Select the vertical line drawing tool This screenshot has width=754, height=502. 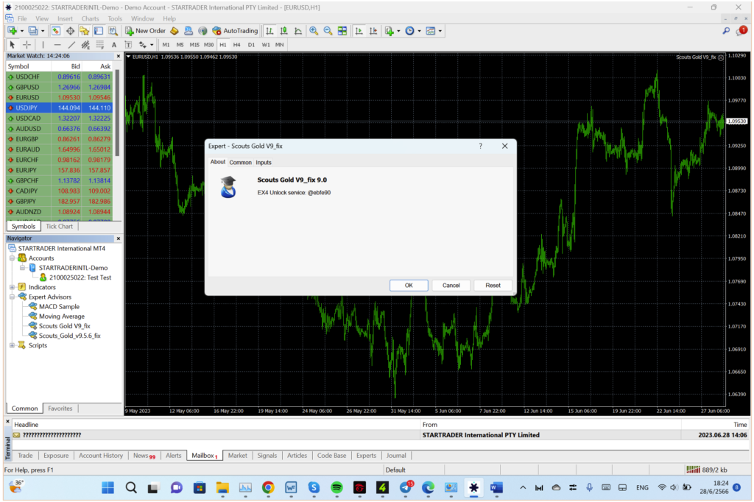(x=43, y=45)
